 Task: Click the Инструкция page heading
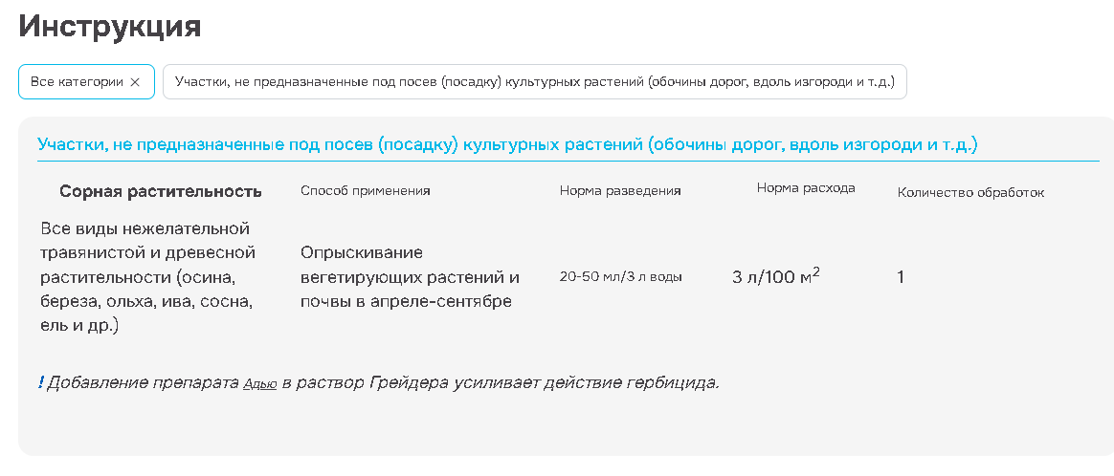(110, 26)
